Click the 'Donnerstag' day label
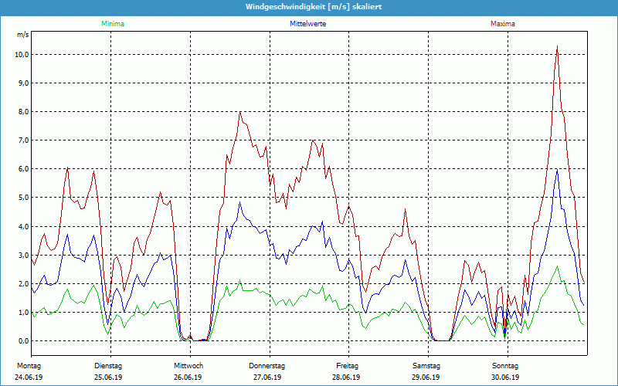The width and height of the screenshot is (618, 386). point(267,366)
